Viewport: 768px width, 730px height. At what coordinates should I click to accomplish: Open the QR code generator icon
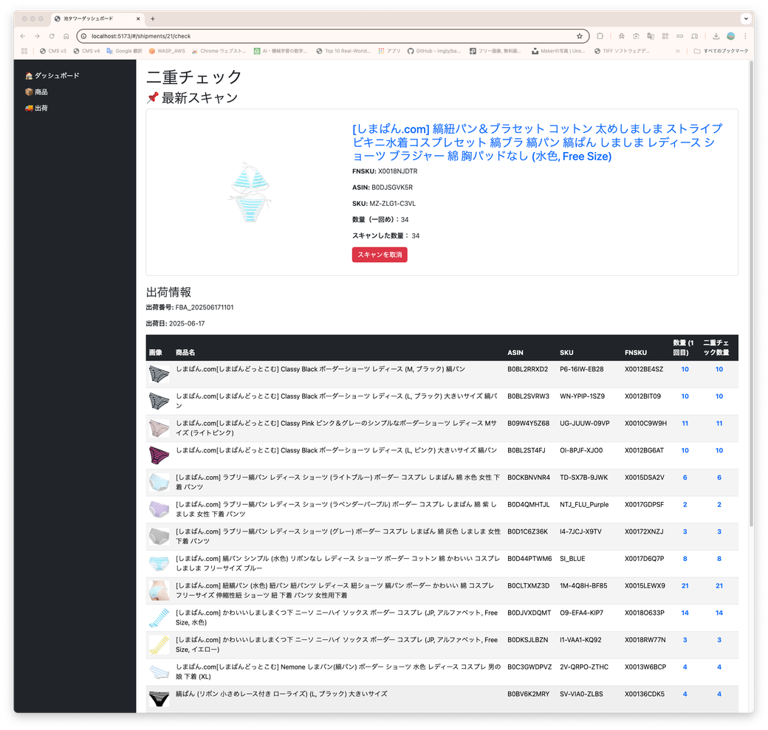(665, 36)
